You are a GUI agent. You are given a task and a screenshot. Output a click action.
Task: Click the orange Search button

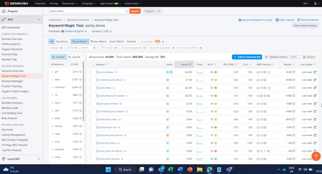pos(135,11)
